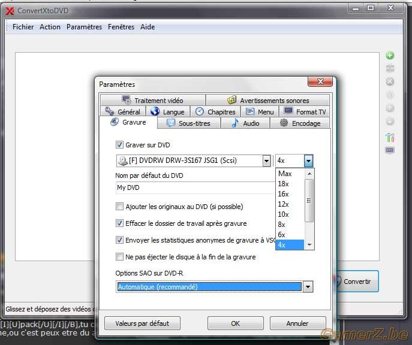The width and height of the screenshot is (412, 345).
Task: Expand the DVDRW drive selection dropdown
Action: point(266,161)
